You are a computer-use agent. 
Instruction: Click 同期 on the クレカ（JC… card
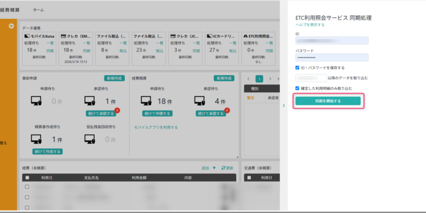pyautogui.click(x=196, y=51)
